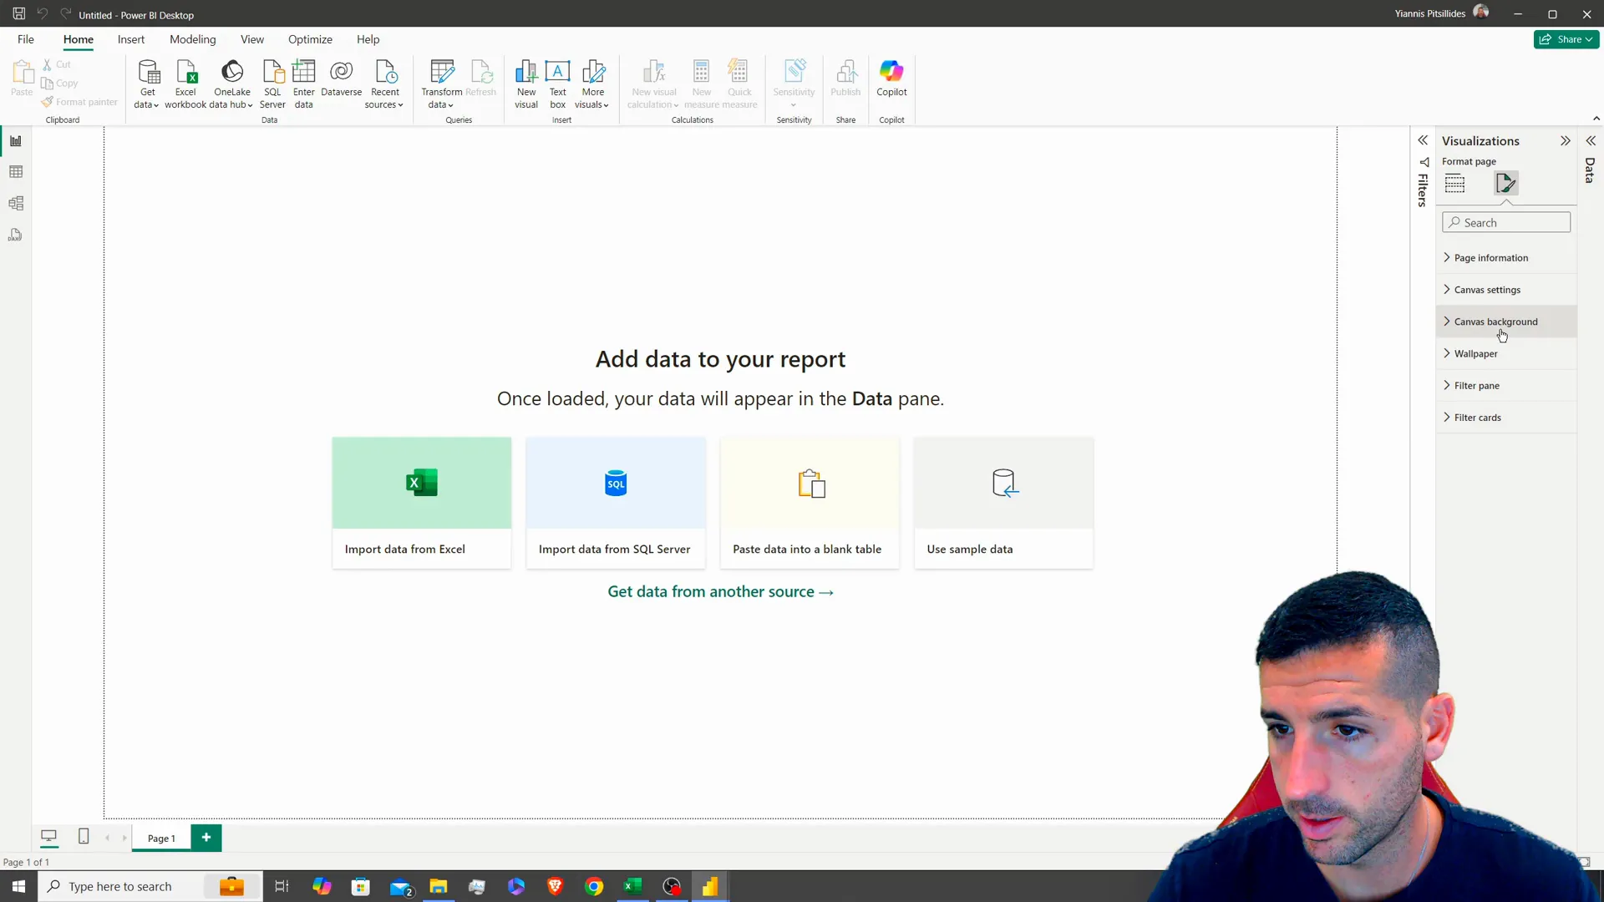The width and height of the screenshot is (1604, 902).
Task: Open the Dataverse connector
Action: pos(341,79)
